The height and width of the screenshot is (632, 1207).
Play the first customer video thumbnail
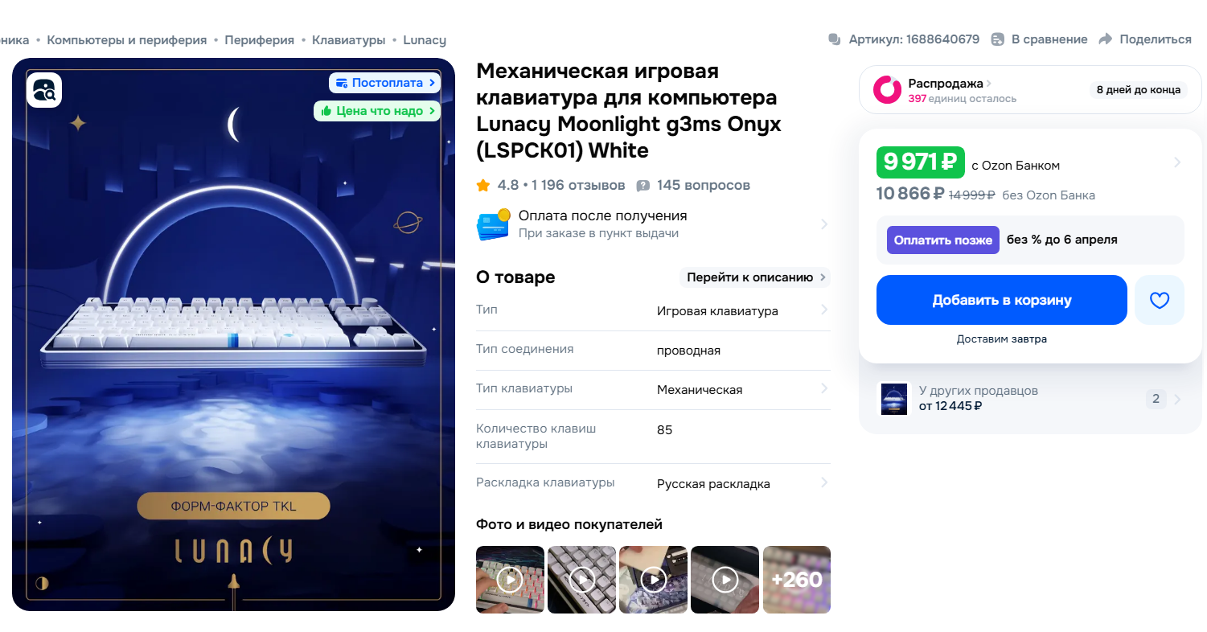click(510, 580)
